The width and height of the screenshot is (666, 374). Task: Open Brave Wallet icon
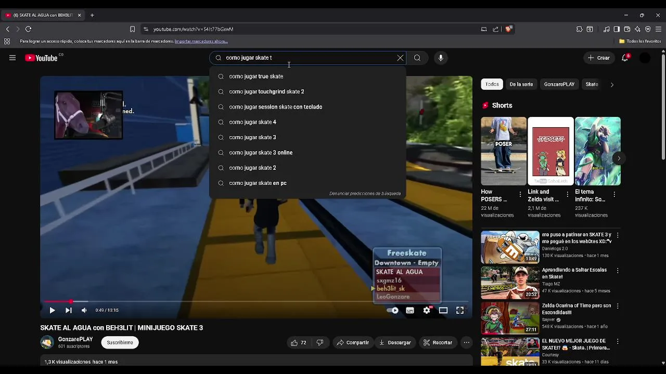point(627,29)
